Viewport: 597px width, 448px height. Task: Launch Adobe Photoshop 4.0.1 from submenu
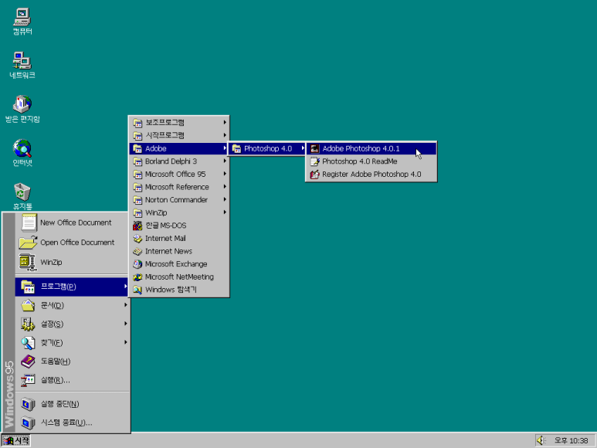[371, 148]
